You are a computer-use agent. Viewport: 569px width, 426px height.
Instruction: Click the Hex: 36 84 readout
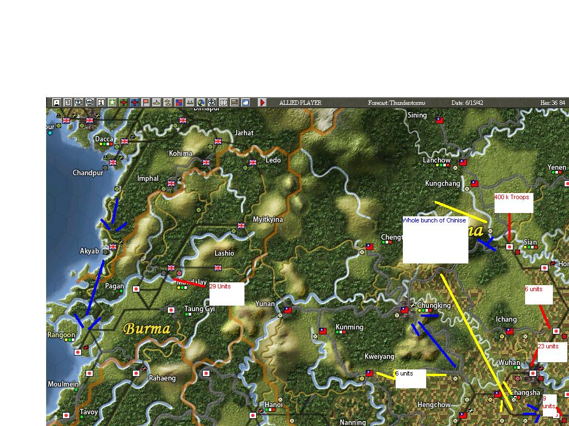553,103
